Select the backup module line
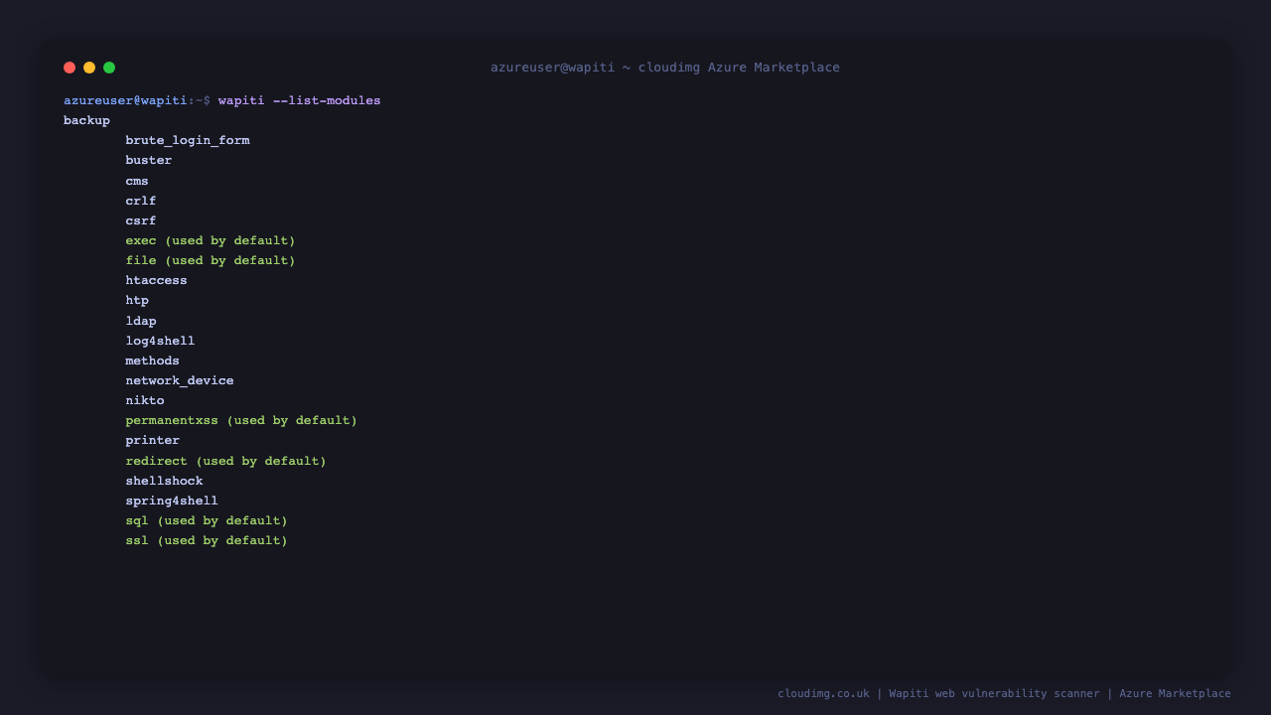 coord(86,120)
